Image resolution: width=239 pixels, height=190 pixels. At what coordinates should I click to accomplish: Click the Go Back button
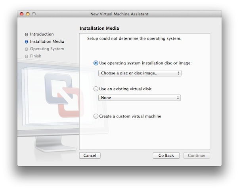[x=166, y=156]
